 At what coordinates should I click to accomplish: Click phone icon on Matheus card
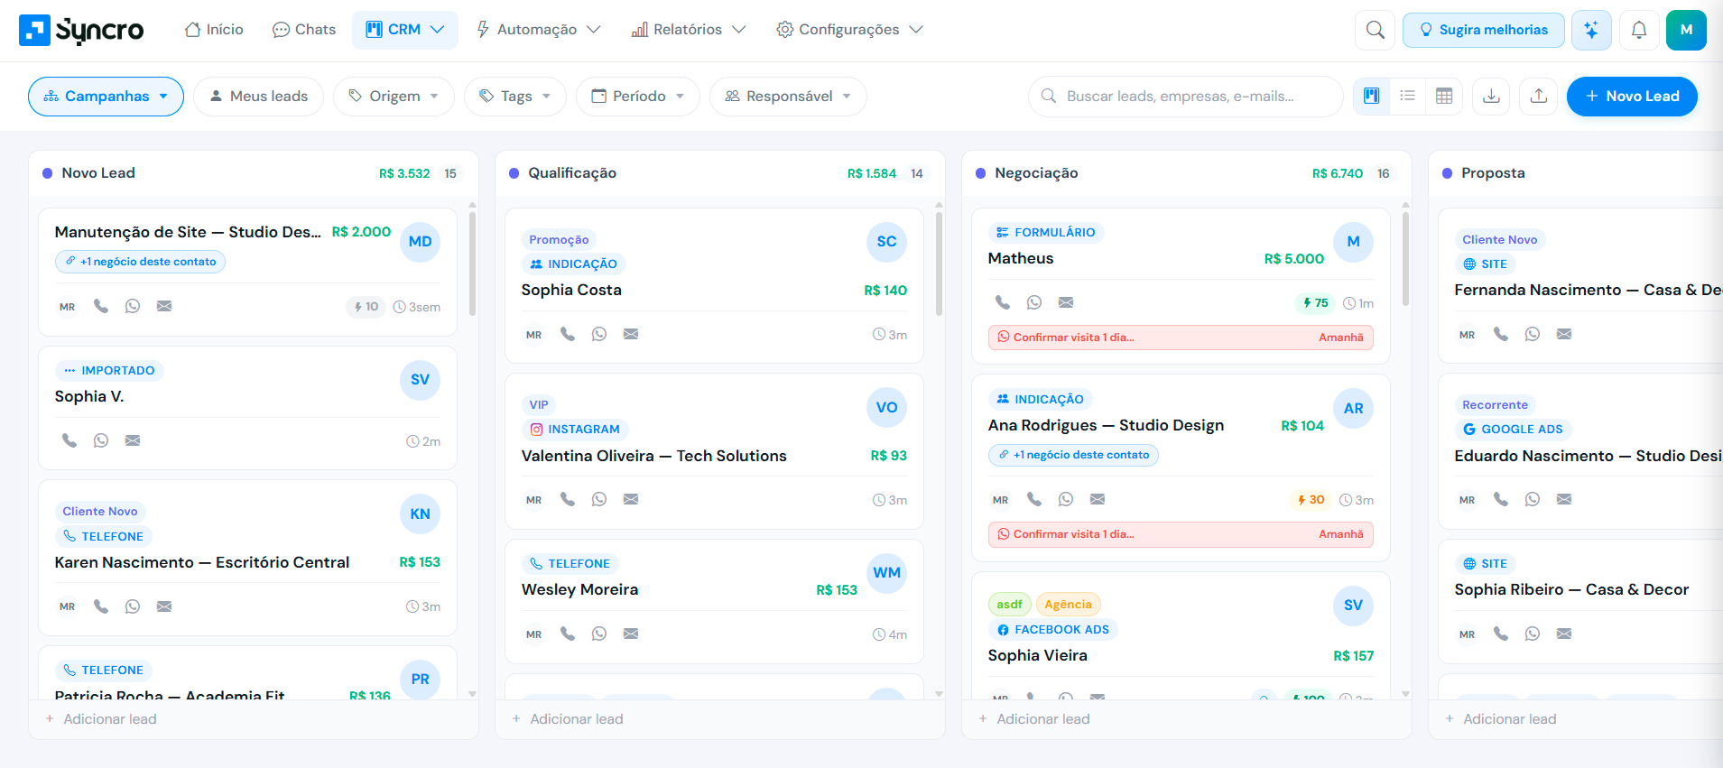click(1003, 302)
